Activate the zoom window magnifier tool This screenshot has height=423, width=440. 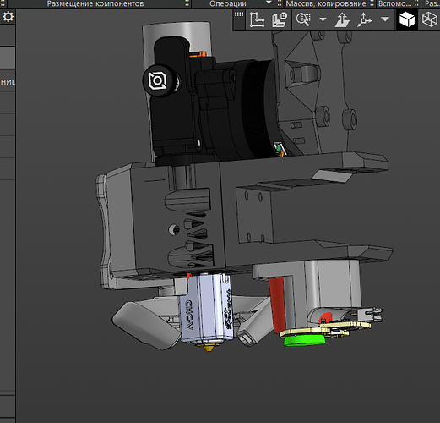pos(303,19)
